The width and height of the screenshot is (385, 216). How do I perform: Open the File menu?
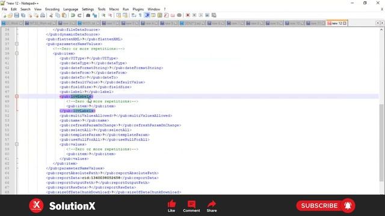[x=4, y=10]
